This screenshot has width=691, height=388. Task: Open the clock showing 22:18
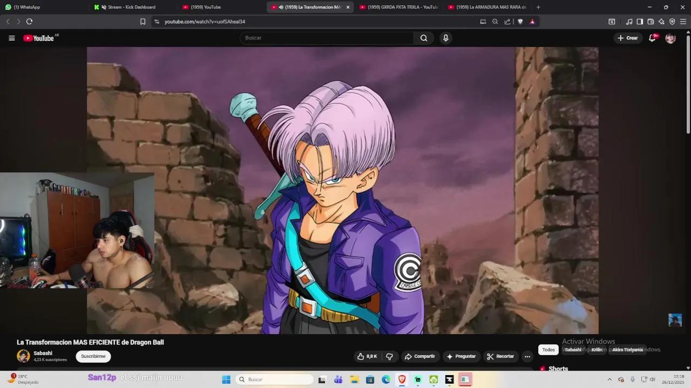pos(673,379)
